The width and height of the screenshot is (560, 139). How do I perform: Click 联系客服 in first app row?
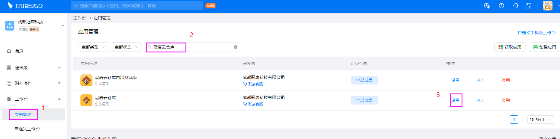pyautogui.click(x=253, y=84)
